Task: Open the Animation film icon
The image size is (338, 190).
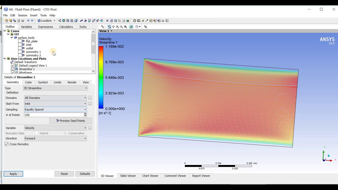Action: coord(139,21)
